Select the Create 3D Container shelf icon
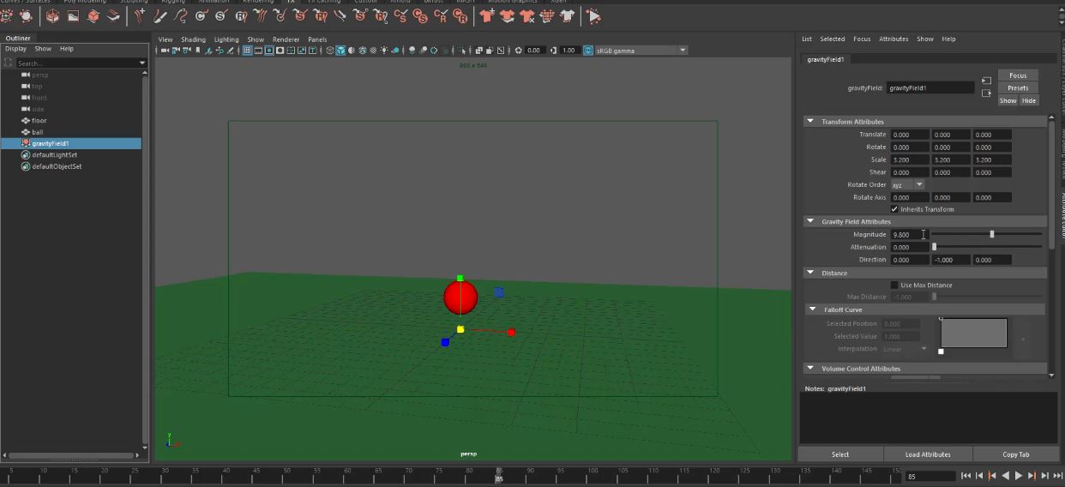This screenshot has height=487, width=1065. coord(51,15)
